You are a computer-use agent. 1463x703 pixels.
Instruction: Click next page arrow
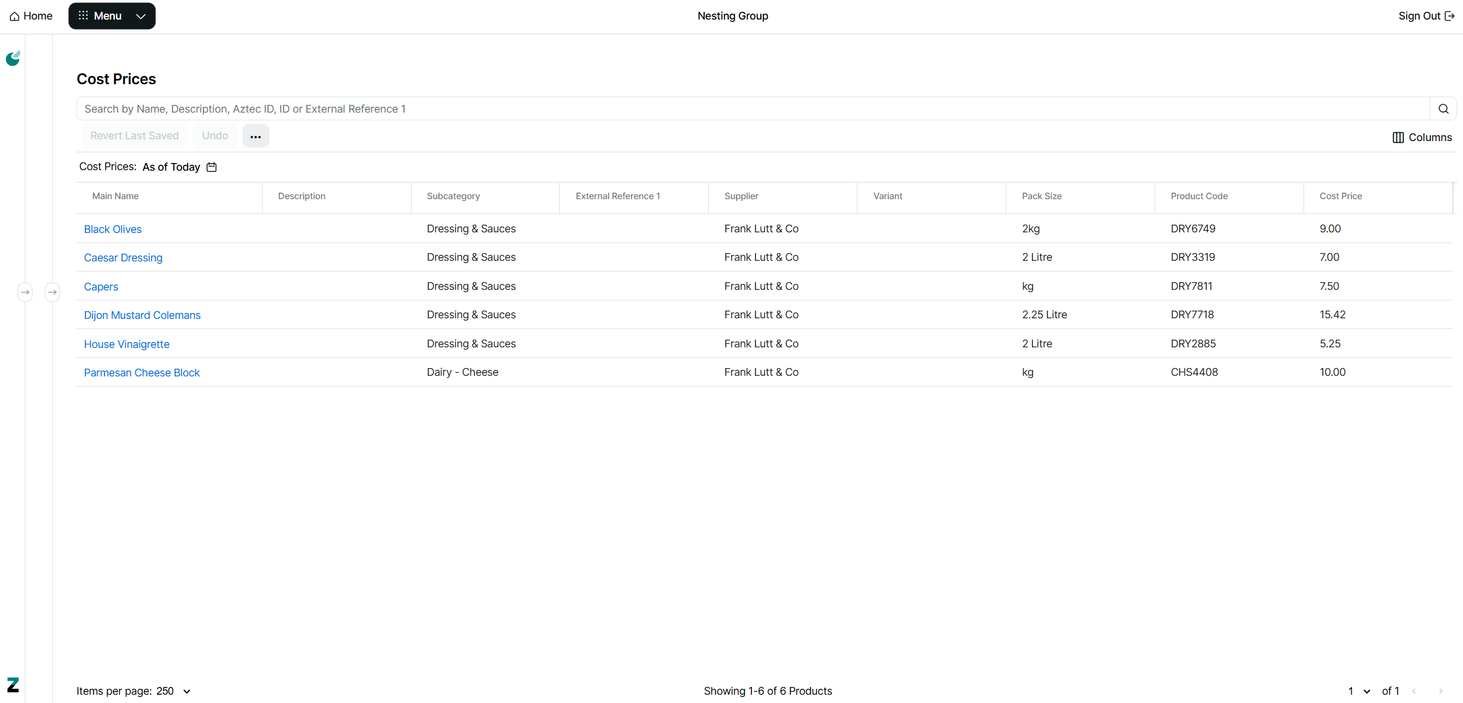(x=1440, y=691)
